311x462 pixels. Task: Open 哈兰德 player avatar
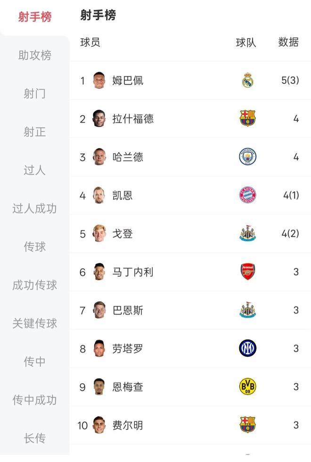point(99,157)
